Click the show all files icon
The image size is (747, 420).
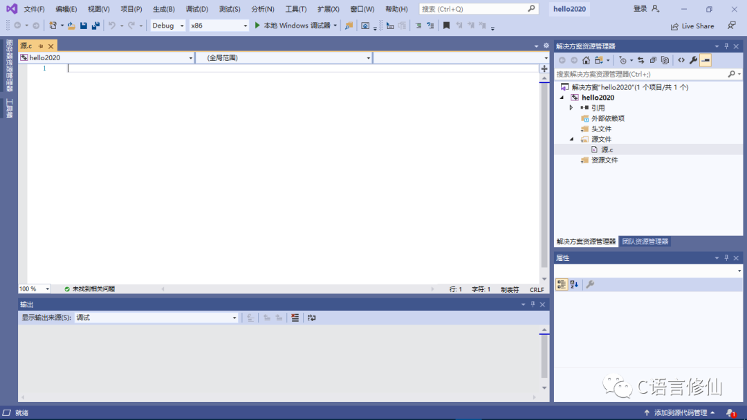(665, 60)
